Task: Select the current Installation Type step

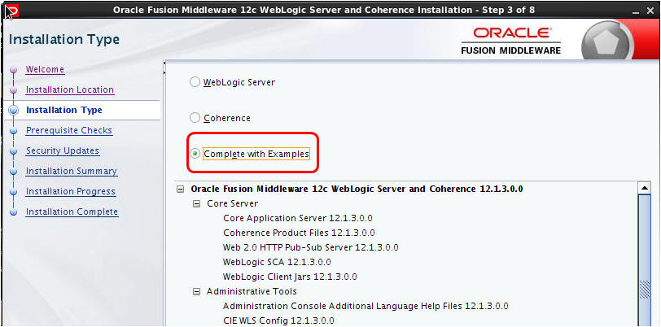Action: 64,110
